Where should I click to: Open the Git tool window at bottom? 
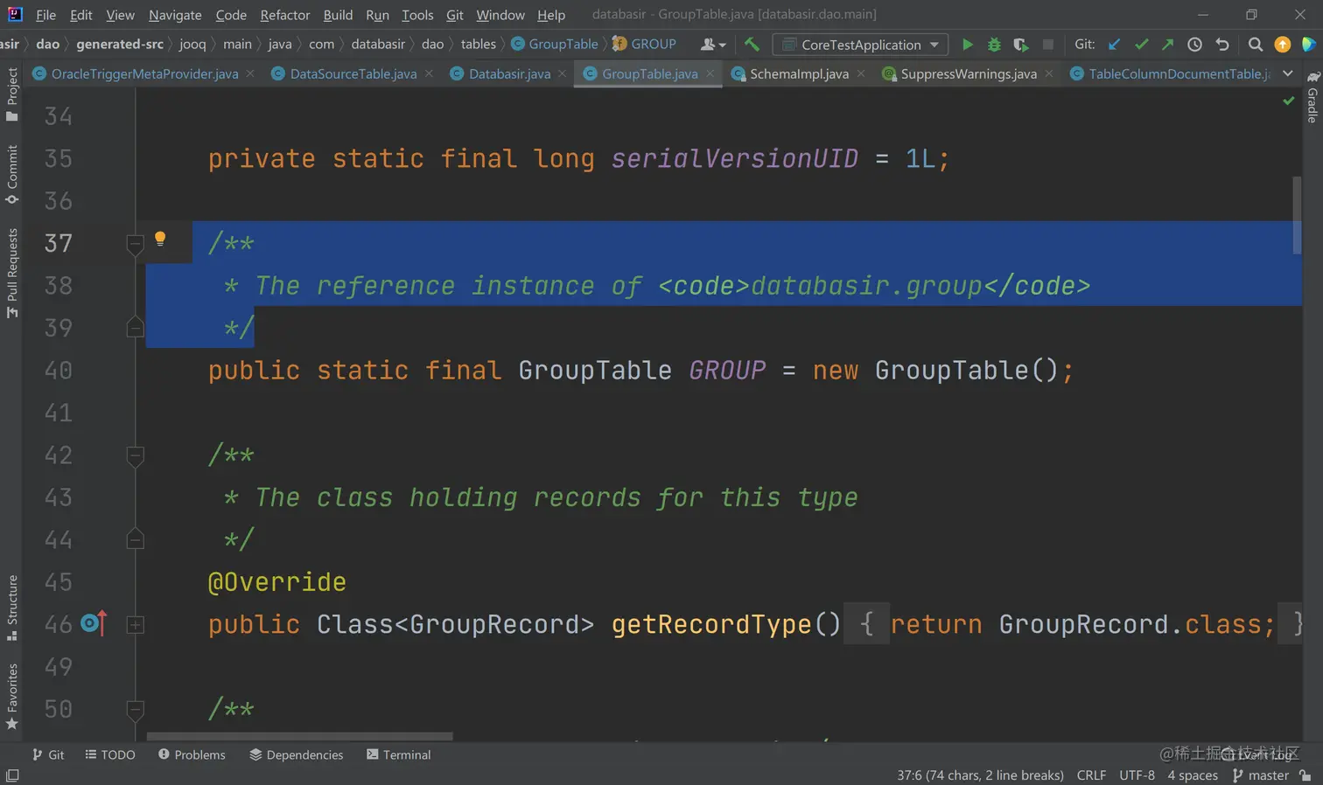48,754
